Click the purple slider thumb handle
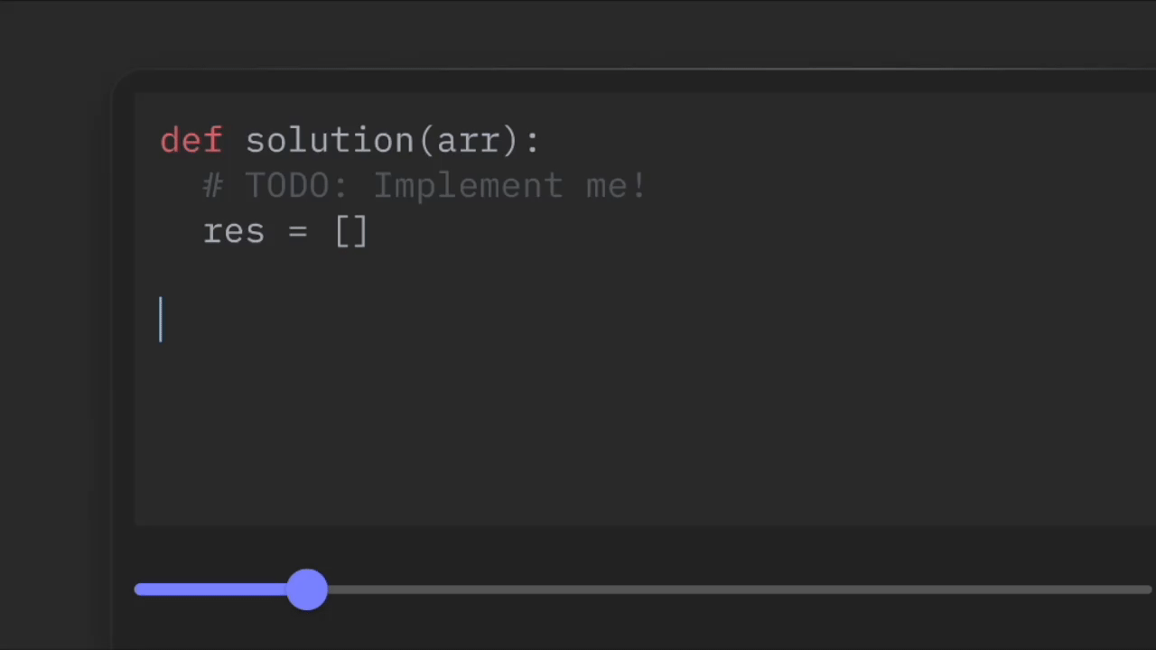The image size is (1156, 650). (x=307, y=590)
